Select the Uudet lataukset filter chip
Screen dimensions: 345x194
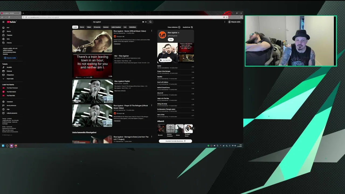[x=116, y=27]
